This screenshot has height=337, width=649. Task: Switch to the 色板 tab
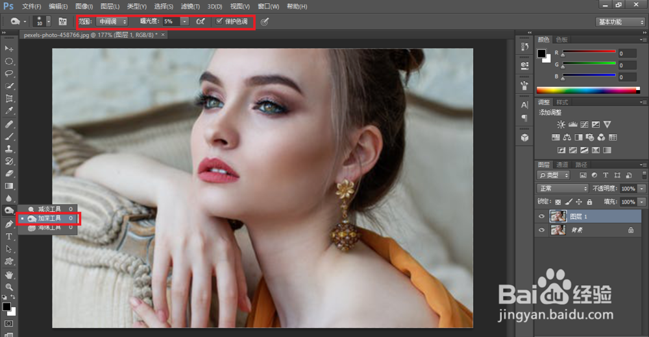561,40
